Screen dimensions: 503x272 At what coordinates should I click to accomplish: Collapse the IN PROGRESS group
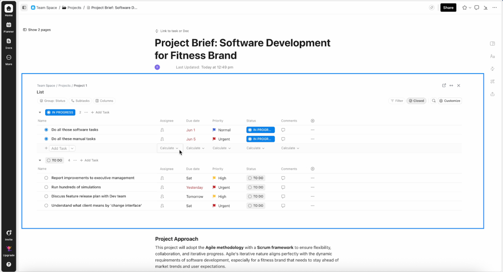tap(40, 112)
